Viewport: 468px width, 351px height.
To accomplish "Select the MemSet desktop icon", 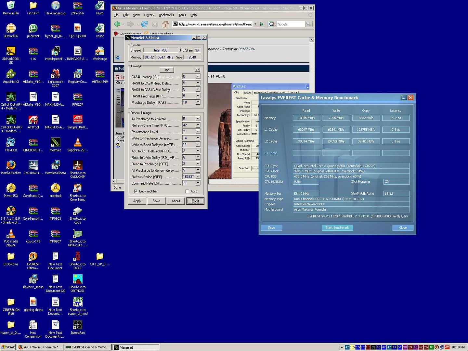I will 56,145.
